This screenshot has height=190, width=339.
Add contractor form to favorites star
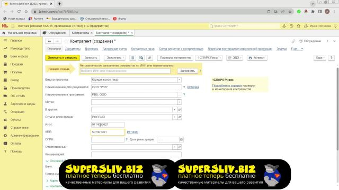pyautogui.click(x=66, y=41)
